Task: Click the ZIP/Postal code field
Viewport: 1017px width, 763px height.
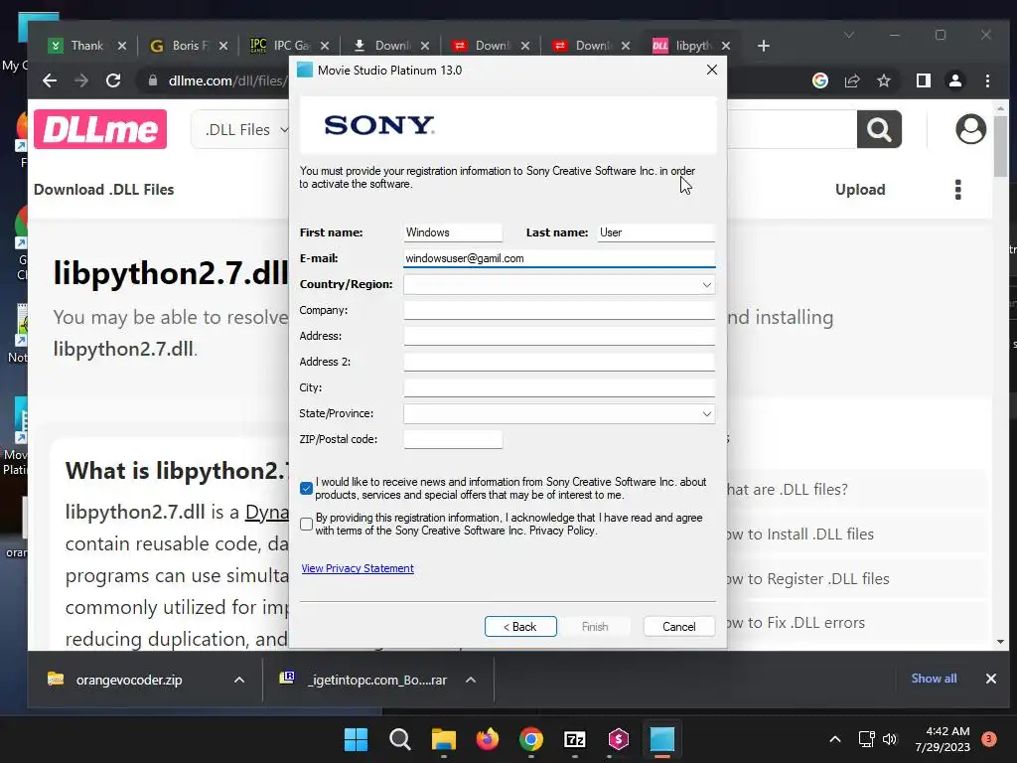Action: coord(453,439)
